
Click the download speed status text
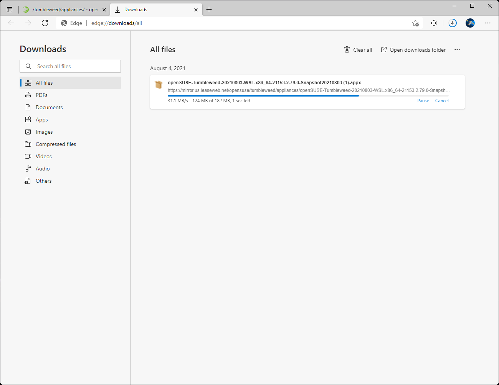coord(209,101)
